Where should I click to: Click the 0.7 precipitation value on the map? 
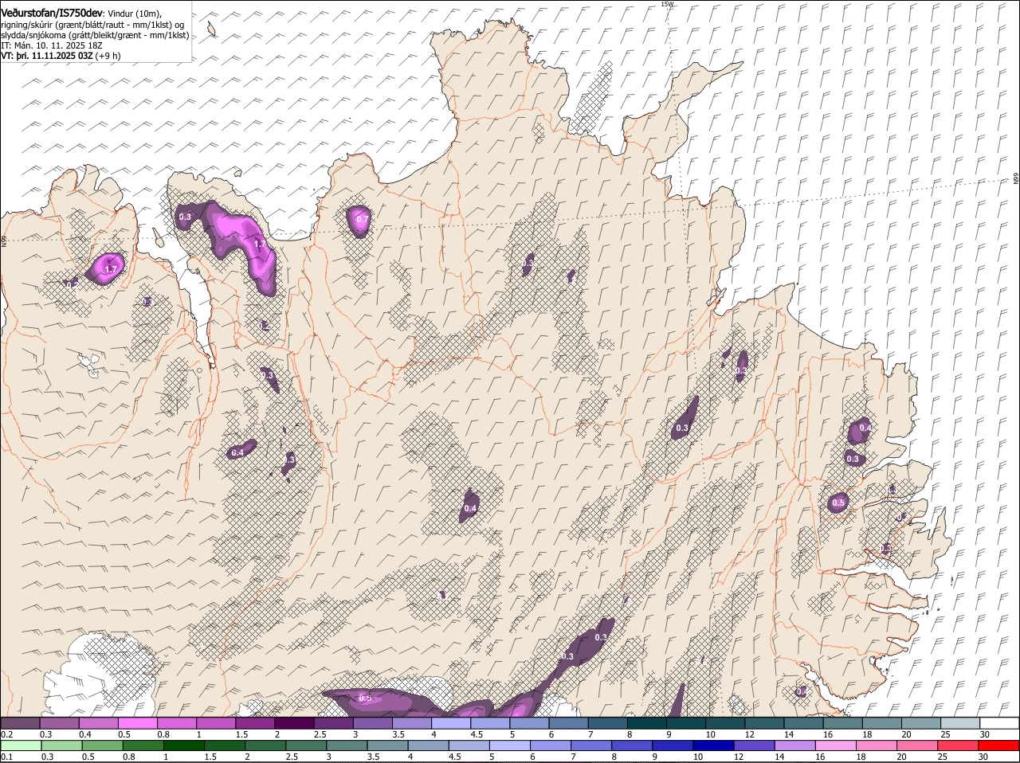coord(363,219)
